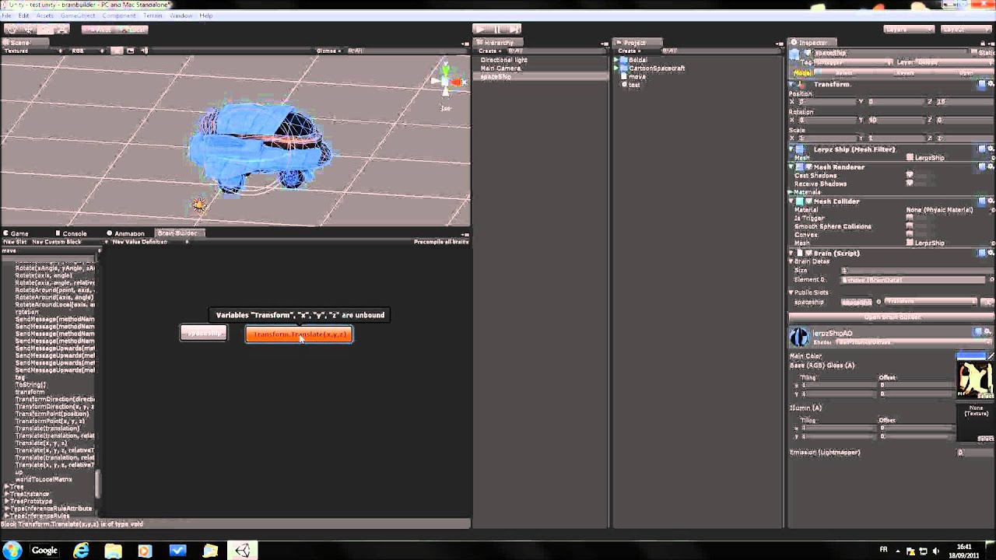Select worldToLocalMatrix in block list

[44, 479]
